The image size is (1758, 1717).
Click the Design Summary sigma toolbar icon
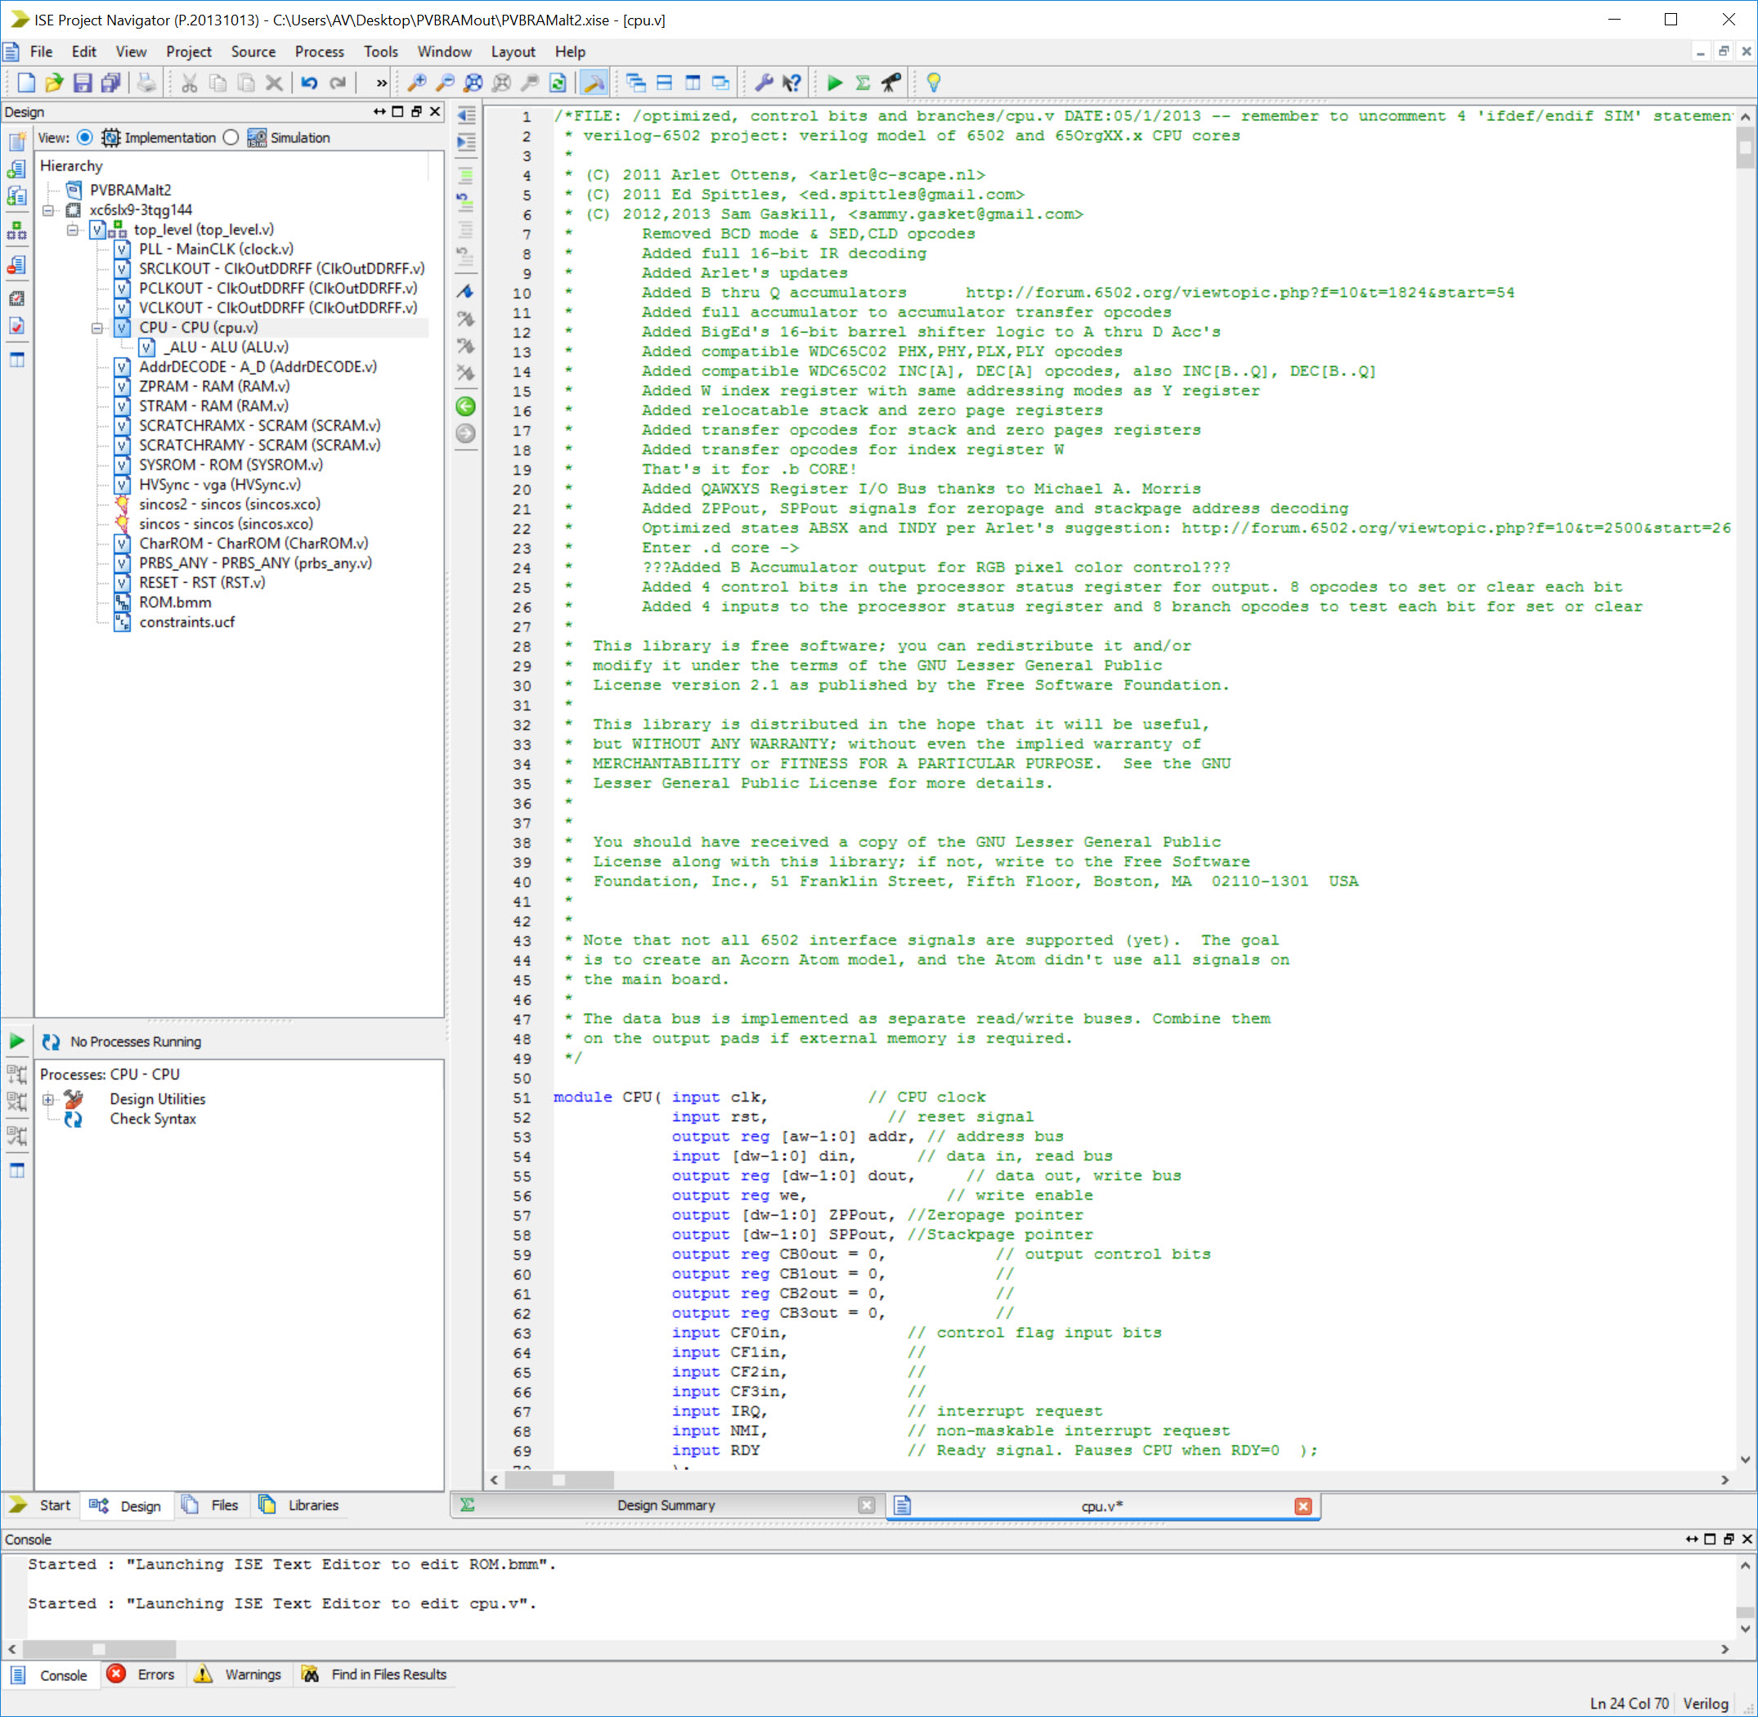pyautogui.click(x=863, y=83)
